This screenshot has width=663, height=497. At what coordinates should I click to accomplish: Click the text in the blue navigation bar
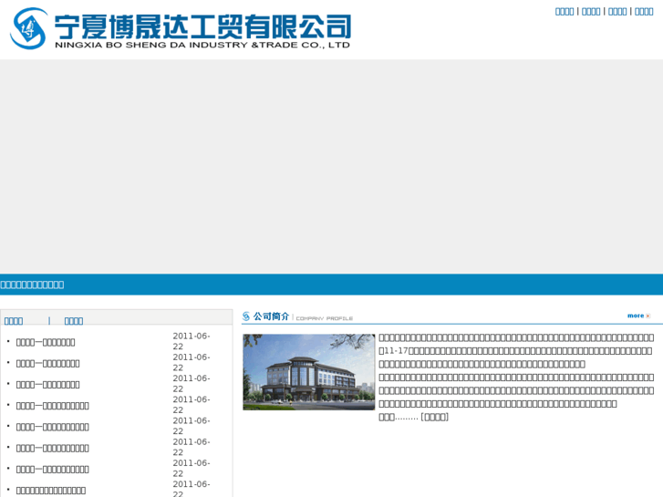tap(32, 285)
